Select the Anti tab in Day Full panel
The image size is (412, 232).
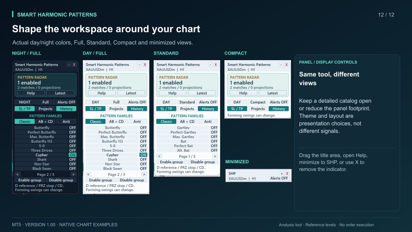[x=137, y=122]
